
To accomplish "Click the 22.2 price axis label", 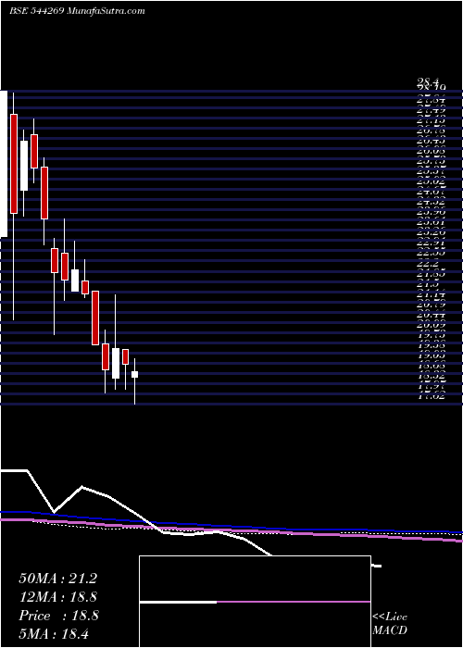I will [428, 263].
